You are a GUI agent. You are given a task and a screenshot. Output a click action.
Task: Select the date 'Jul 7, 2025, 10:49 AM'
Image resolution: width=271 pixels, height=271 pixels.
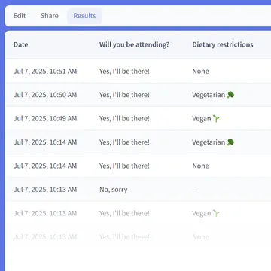click(x=45, y=118)
